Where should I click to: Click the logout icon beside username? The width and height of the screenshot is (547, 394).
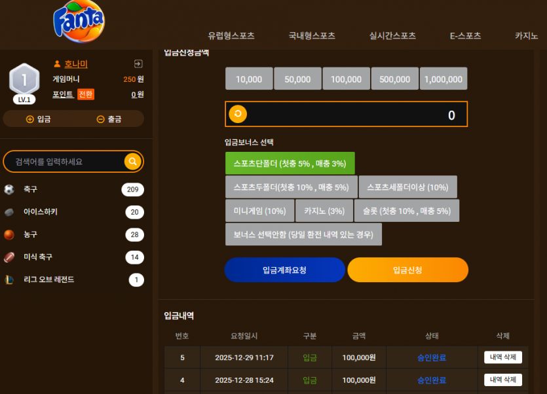138,63
